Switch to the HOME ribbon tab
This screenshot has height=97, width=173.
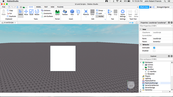31,7
